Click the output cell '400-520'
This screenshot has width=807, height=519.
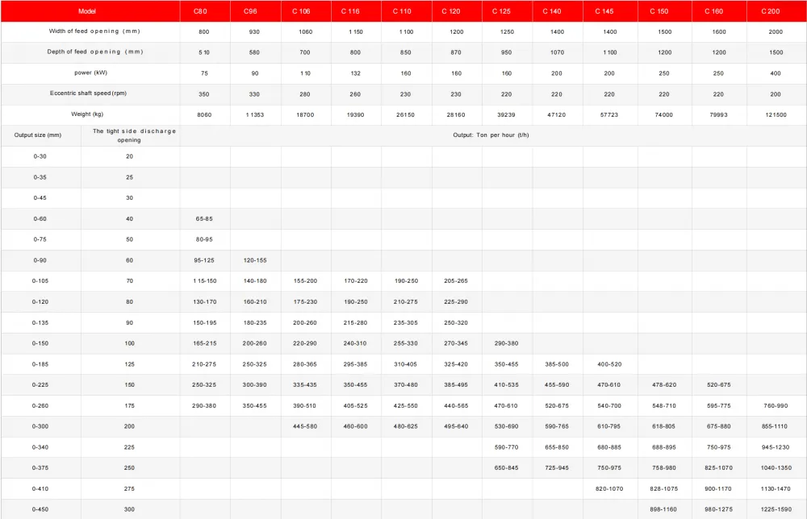609,364
